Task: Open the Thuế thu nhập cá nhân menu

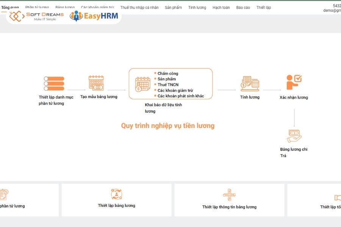Action: [139, 8]
